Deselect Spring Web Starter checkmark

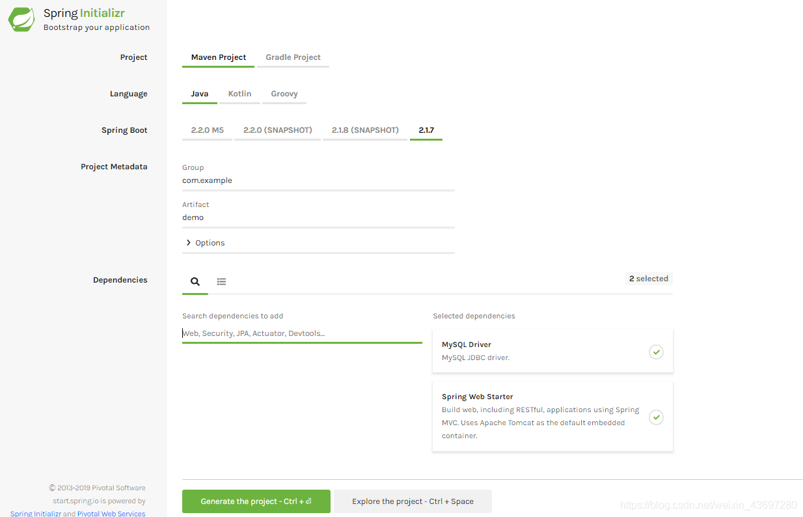click(x=657, y=417)
